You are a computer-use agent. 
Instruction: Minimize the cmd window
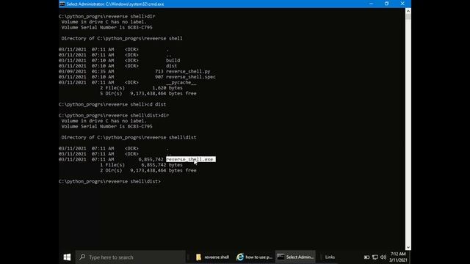pyautogui.click(x=371, y=4)
